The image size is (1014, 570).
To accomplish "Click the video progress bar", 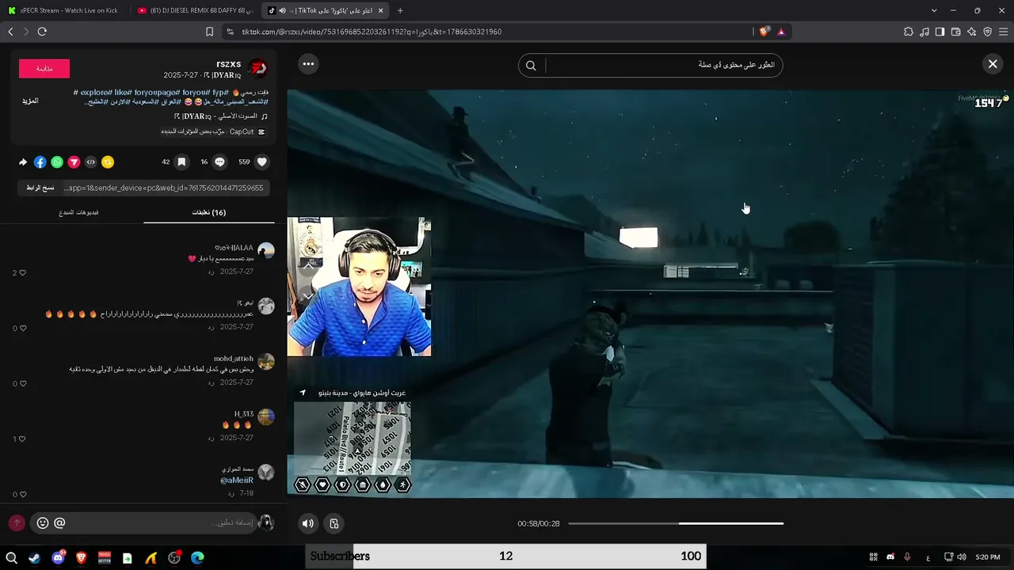I will (676, 523).
